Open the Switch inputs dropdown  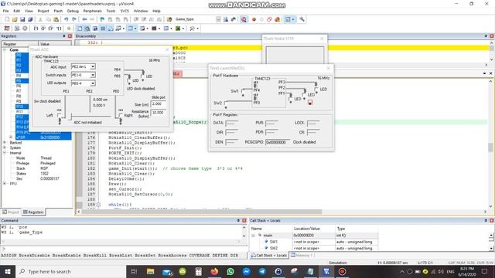[93, 75]
